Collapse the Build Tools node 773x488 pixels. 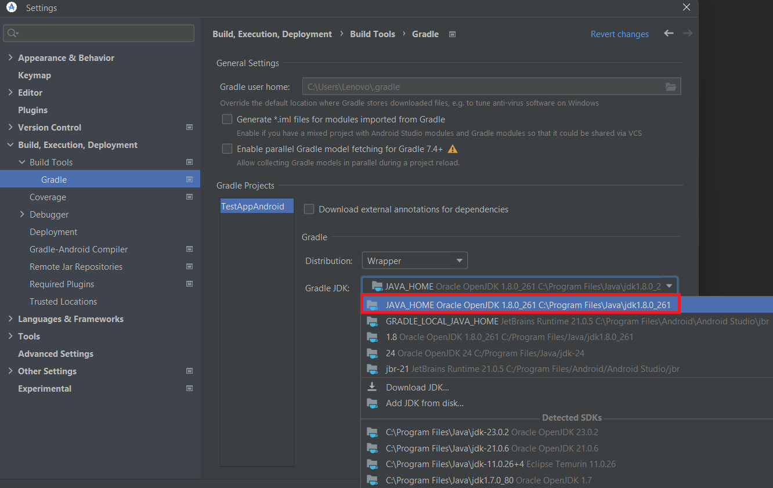coord(22,162)
